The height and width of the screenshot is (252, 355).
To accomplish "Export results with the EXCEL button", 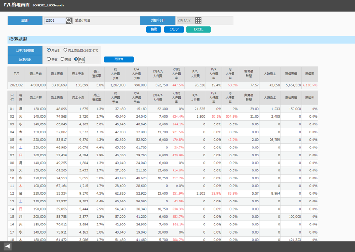I will coord(198,29).
